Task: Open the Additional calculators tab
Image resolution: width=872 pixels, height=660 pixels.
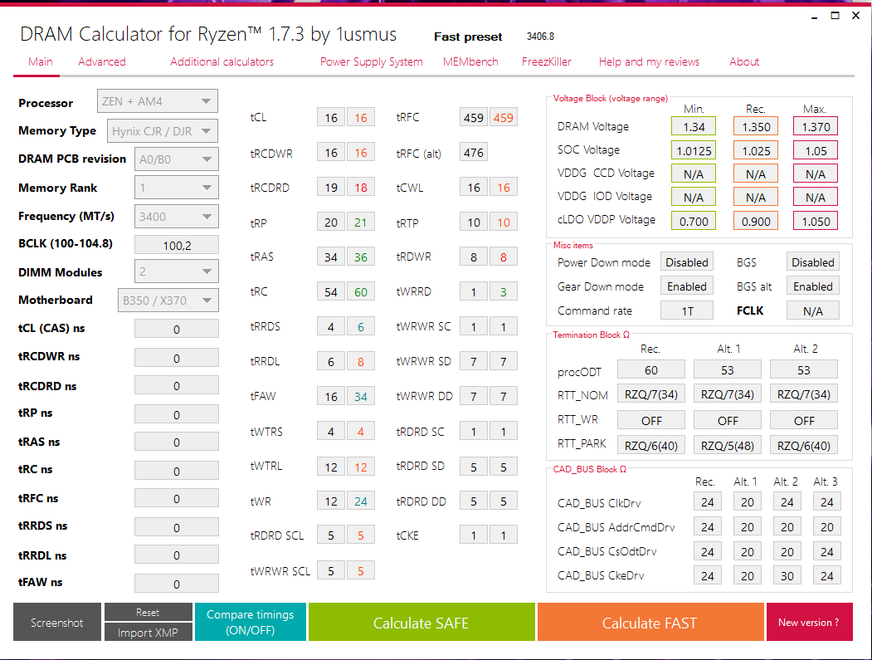Action: click(222, 61)
